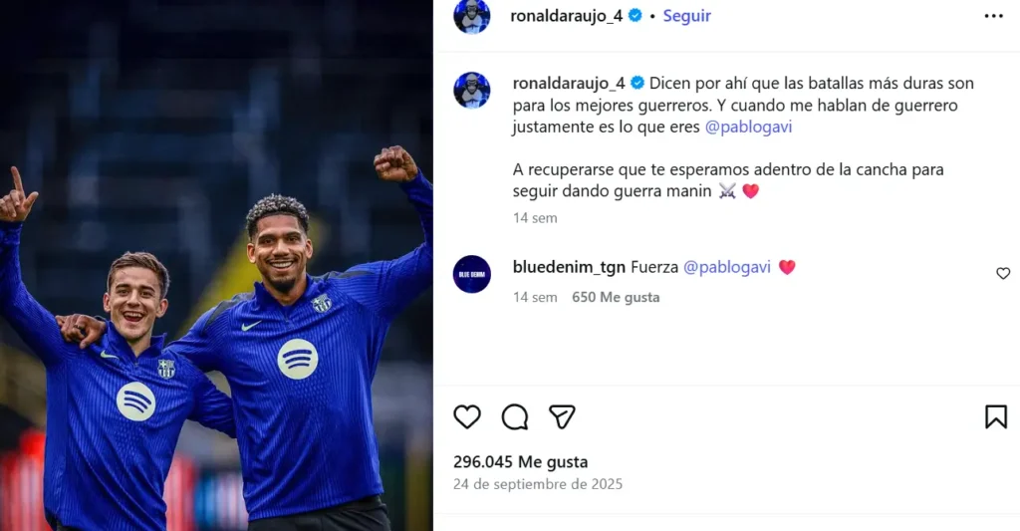Like the post with the heart icon
Screen dimensions: 1020x531
(467, 417)
